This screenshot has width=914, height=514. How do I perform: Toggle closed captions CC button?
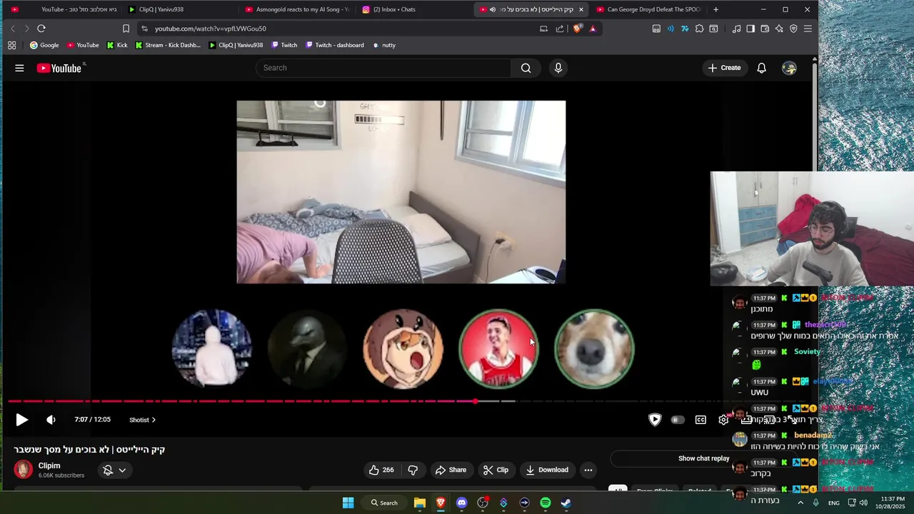(x=700, y=420)
